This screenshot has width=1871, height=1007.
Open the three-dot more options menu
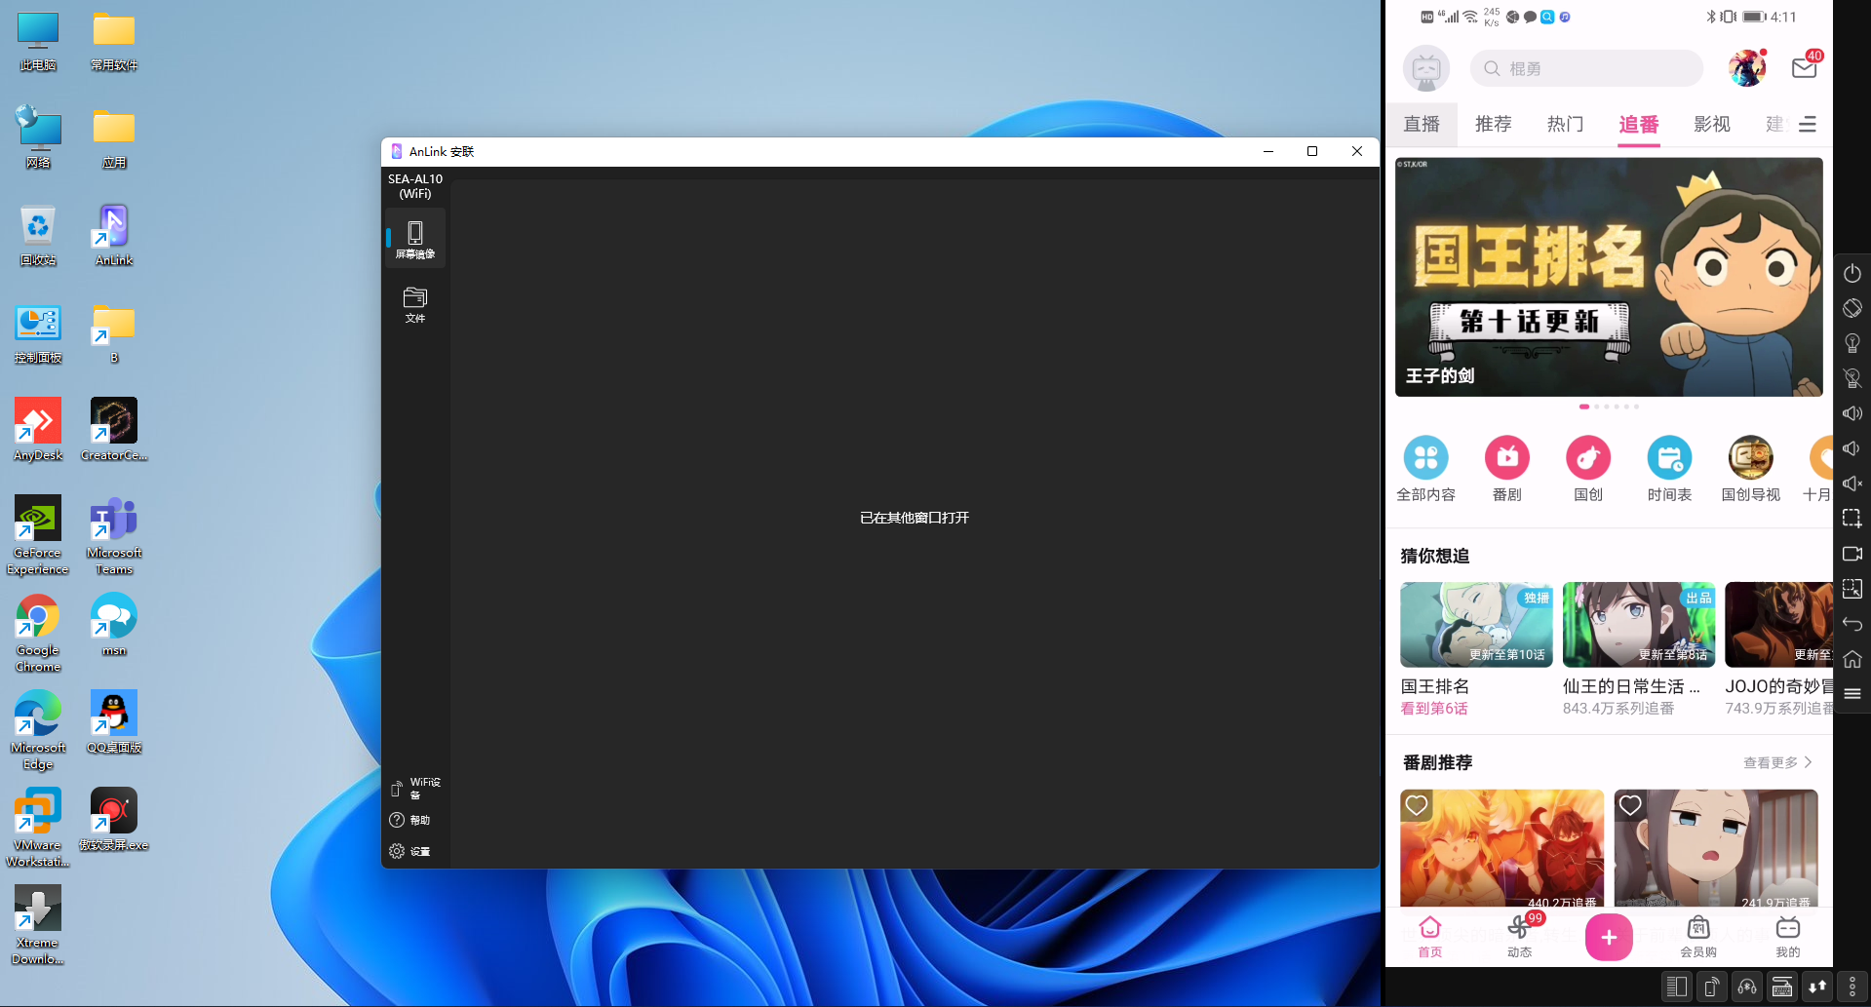tap(1852, 988)
